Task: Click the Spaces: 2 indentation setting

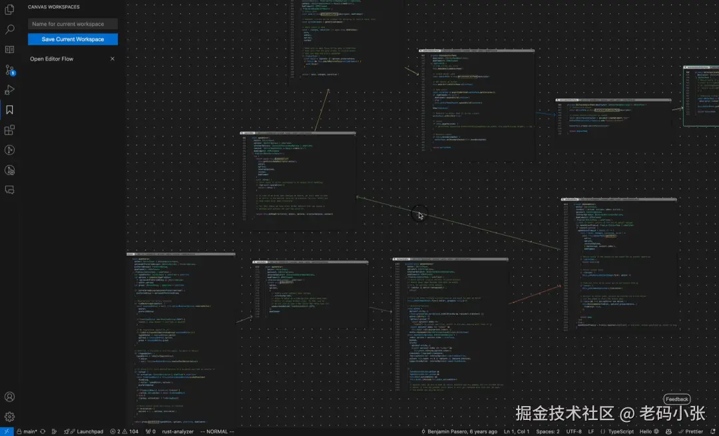Action: [547, 431]
